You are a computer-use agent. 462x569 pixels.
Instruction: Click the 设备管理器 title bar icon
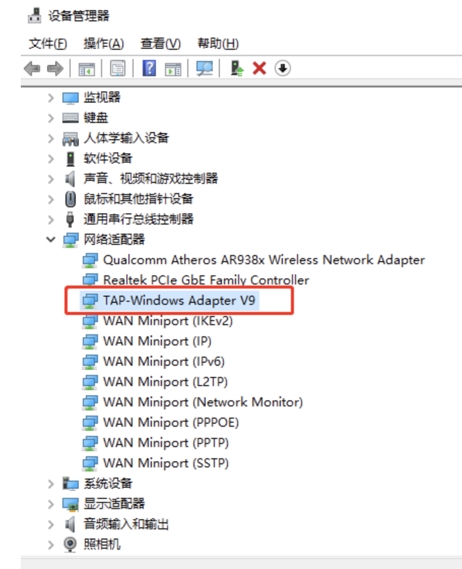point(35,16)
